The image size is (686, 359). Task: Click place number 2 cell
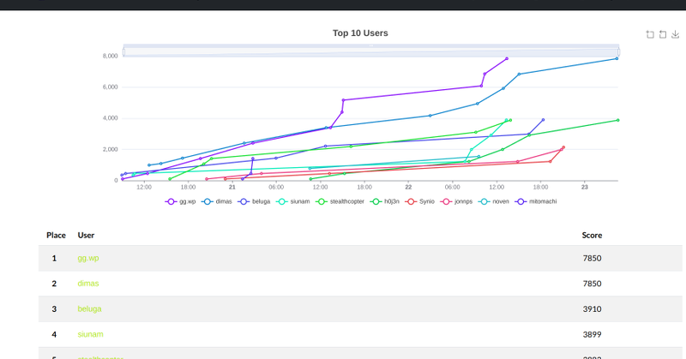(54, 284)
